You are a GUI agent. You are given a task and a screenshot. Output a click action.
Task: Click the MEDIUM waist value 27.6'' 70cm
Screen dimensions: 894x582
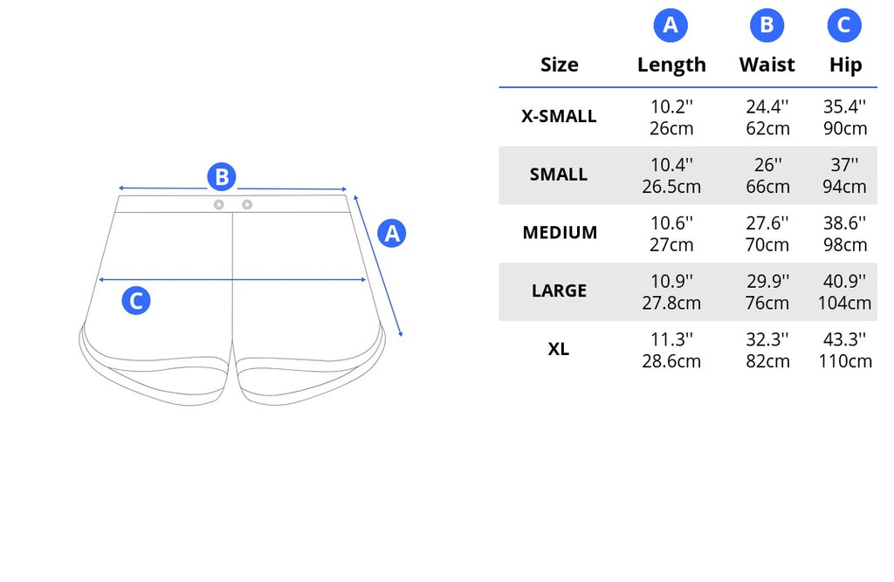tap(767, 234)
